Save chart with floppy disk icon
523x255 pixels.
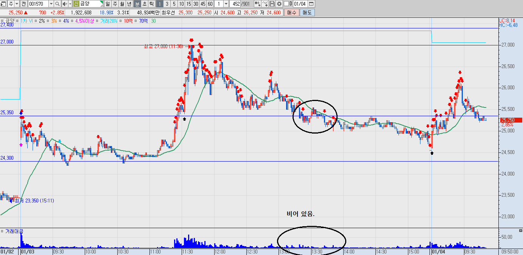pos(272,4)
